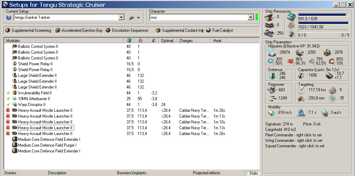Click the align time icon showing 7,1 s
The image size is (355, 176).
click(x=301, y=112)
